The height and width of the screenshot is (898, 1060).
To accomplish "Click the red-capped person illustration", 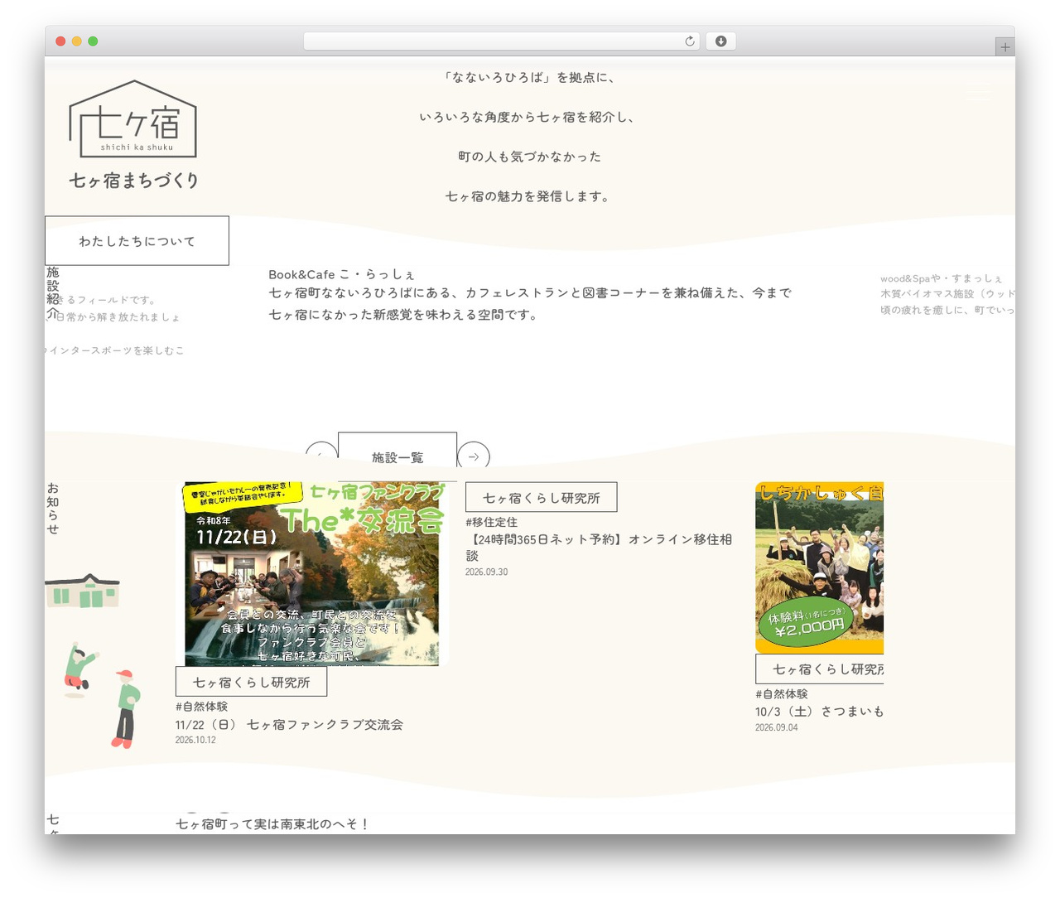I will click(125, 709).
